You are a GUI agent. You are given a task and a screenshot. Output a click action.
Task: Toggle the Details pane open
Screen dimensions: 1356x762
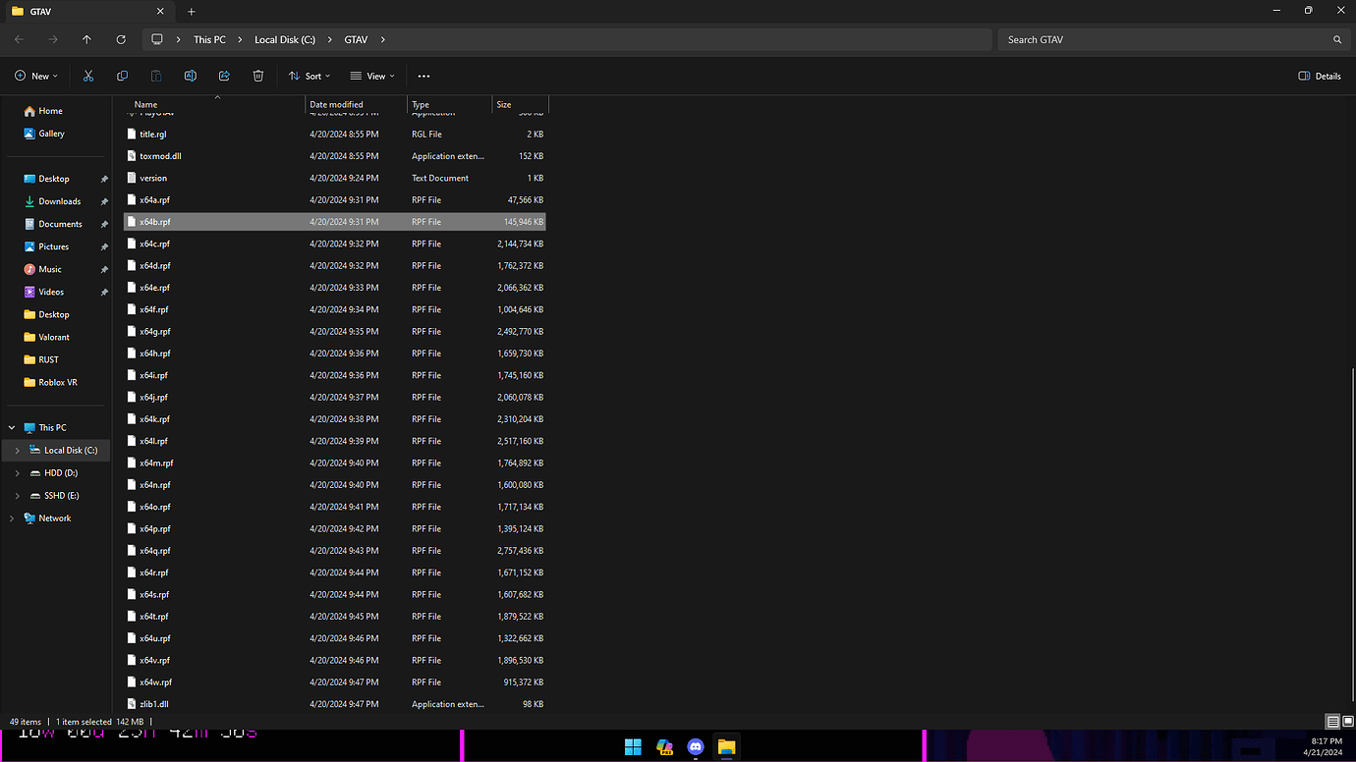click(x=1319, y=76)
